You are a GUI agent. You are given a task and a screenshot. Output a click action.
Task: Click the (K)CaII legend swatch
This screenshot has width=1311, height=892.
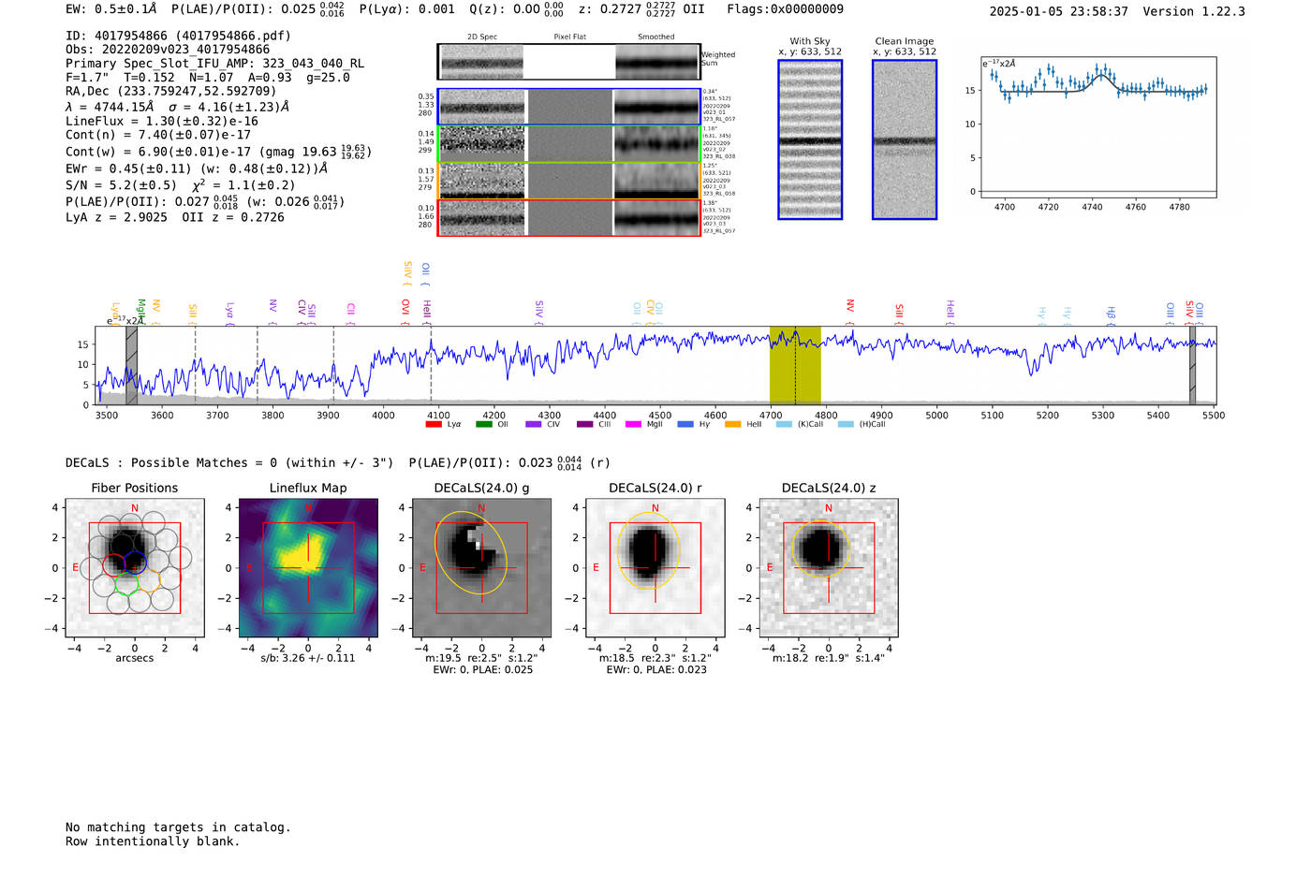point(784,424)
